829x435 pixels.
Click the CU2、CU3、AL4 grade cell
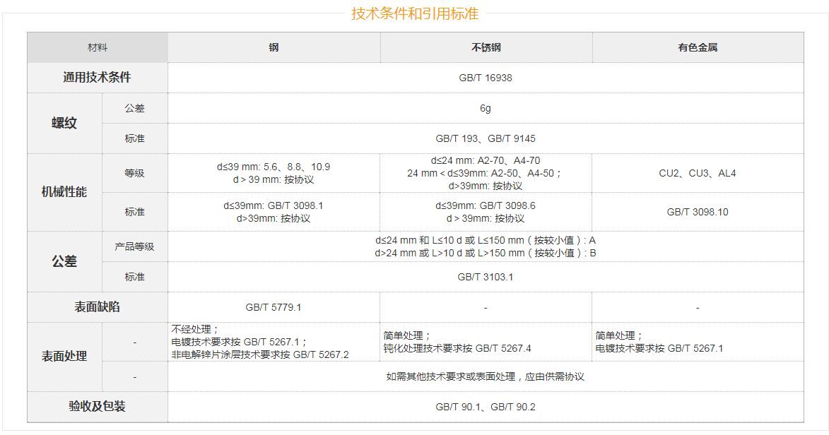pos(698,173)
